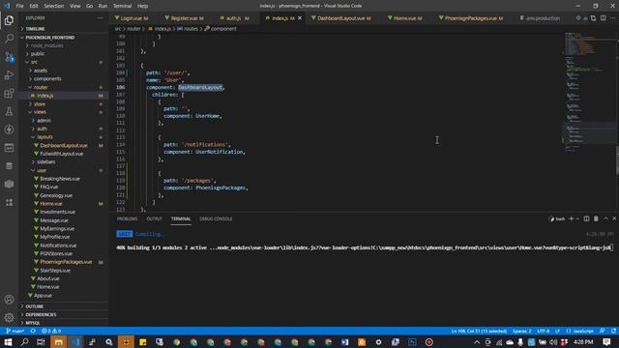Open FullwidthLayout.vue in the explorer
Image resolution: width=619 pixels, height=348 pixels.
point(62,154)
